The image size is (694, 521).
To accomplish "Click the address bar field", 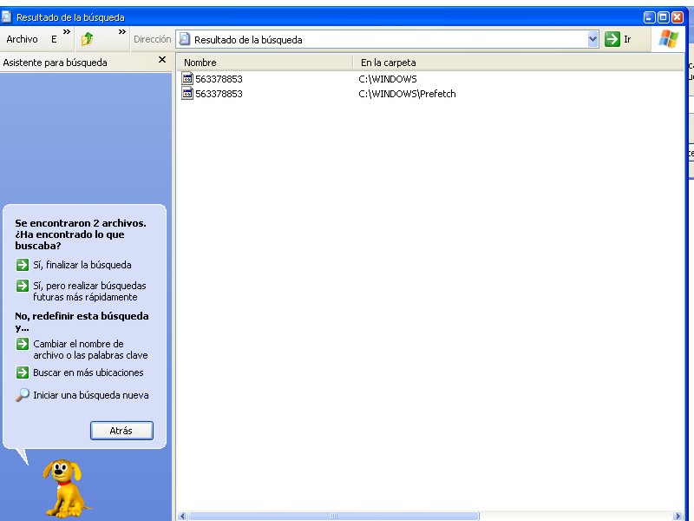I will point(387,39).
